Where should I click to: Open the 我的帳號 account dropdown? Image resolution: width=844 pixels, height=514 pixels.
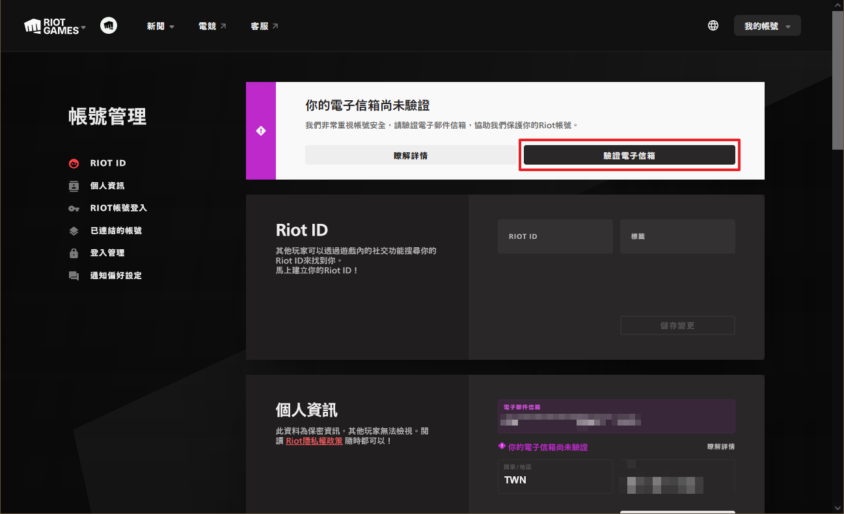[767, 26]
